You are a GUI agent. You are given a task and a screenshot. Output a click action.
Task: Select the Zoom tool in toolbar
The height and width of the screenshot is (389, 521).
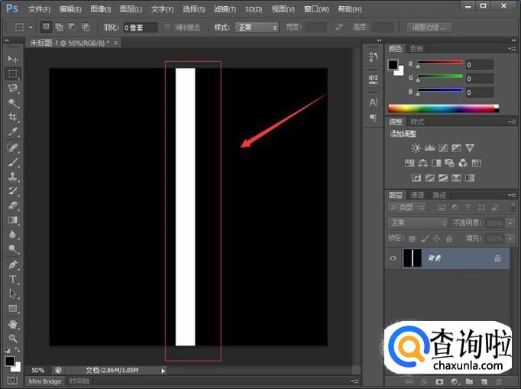13,338
